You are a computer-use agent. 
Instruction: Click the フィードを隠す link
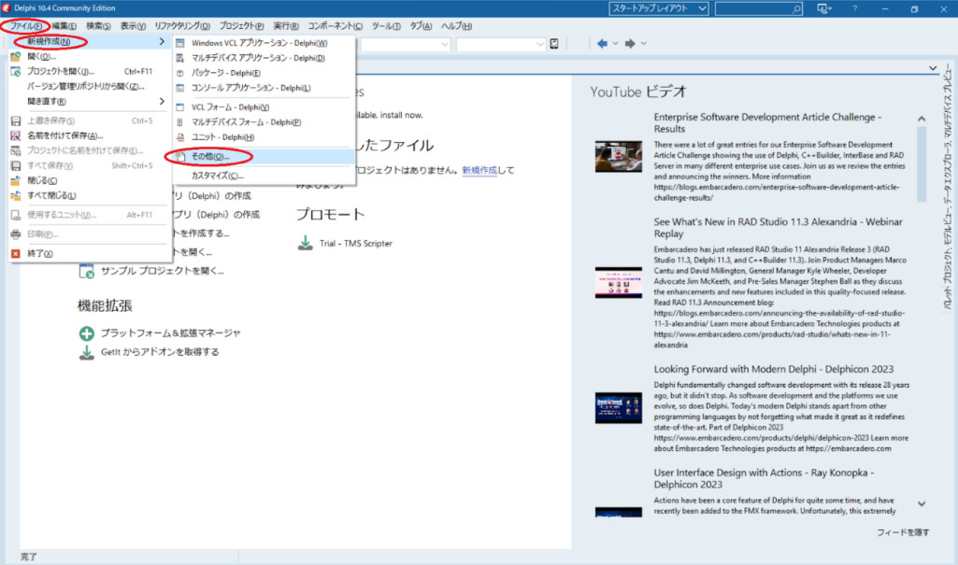point(903,532)
